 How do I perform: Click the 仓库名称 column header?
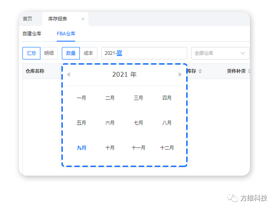click(x=35, y=71)
